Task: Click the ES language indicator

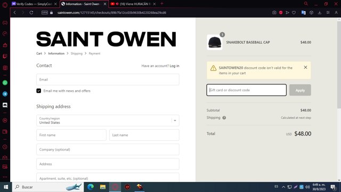Action: [276, 187]
